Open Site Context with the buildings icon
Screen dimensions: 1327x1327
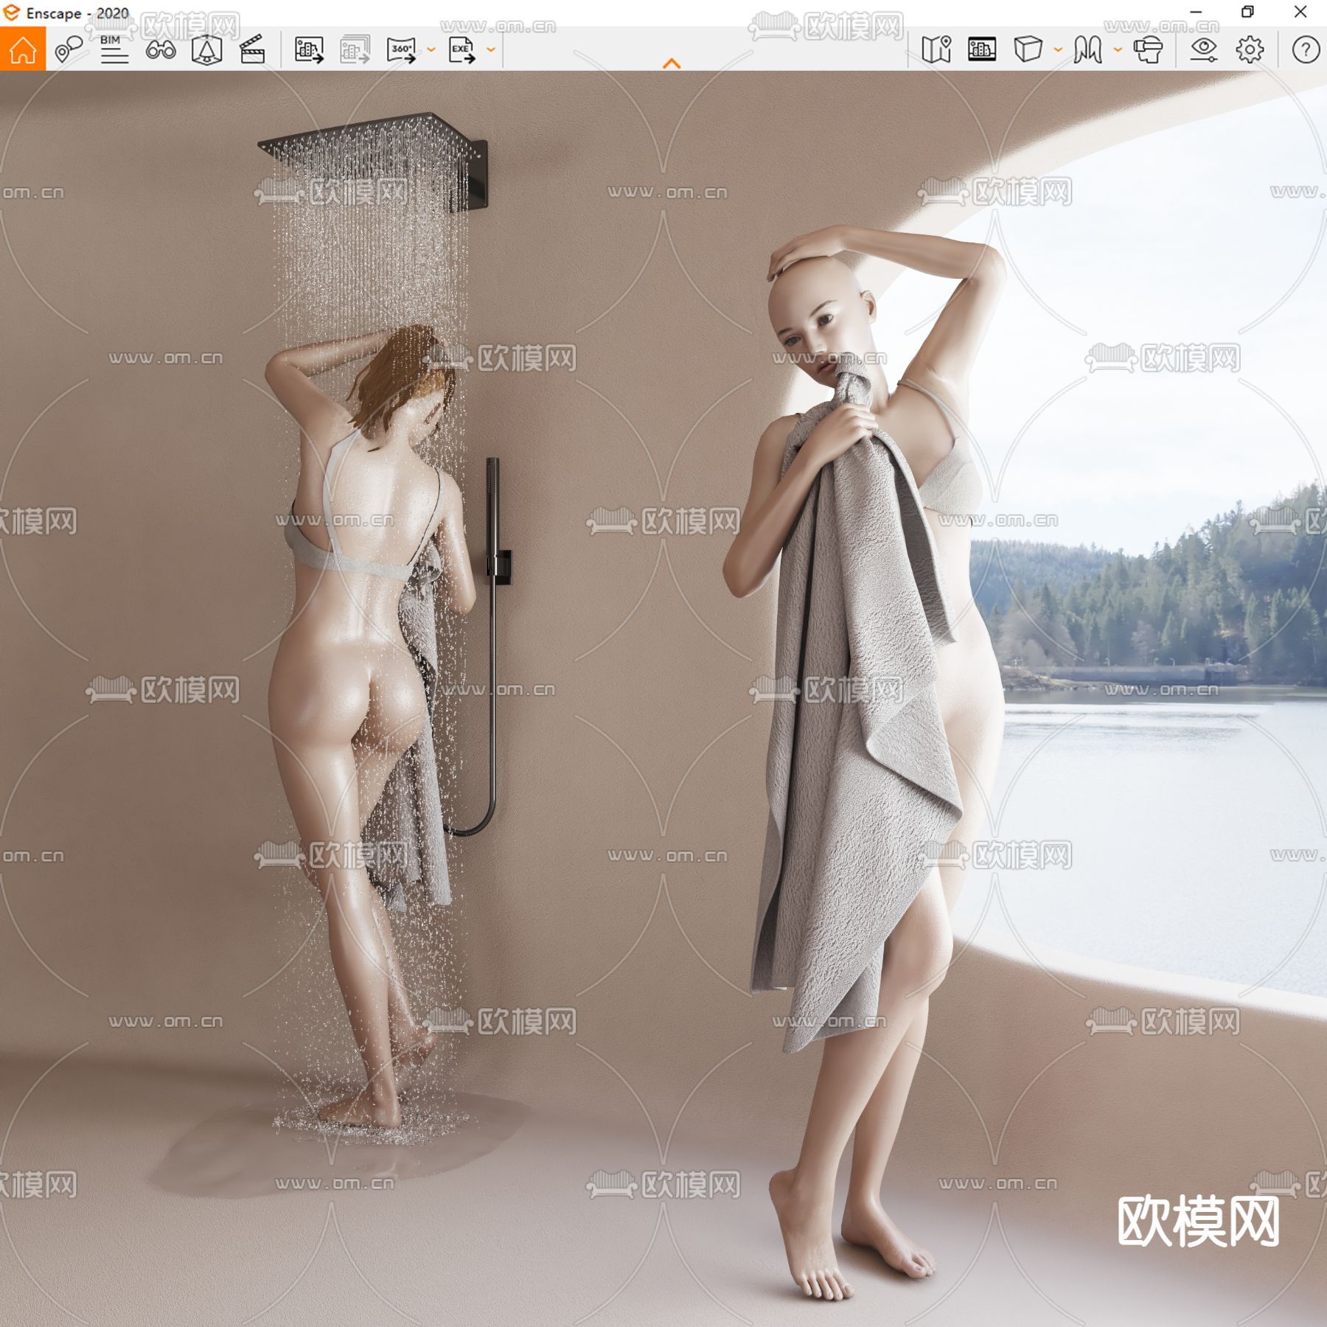coord(981,50)
